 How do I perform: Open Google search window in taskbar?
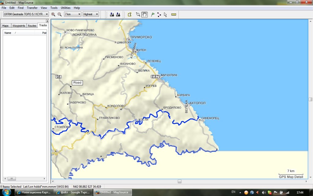click(72, 192)
